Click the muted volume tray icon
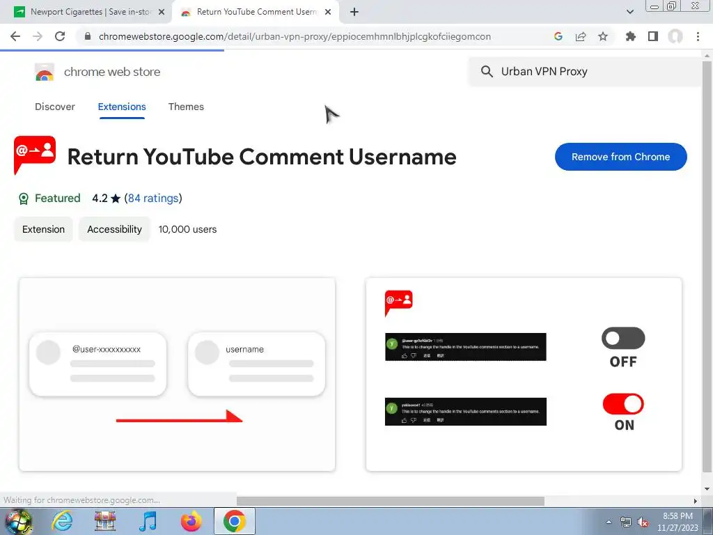 pyautogui.click(x=643, y=522)
